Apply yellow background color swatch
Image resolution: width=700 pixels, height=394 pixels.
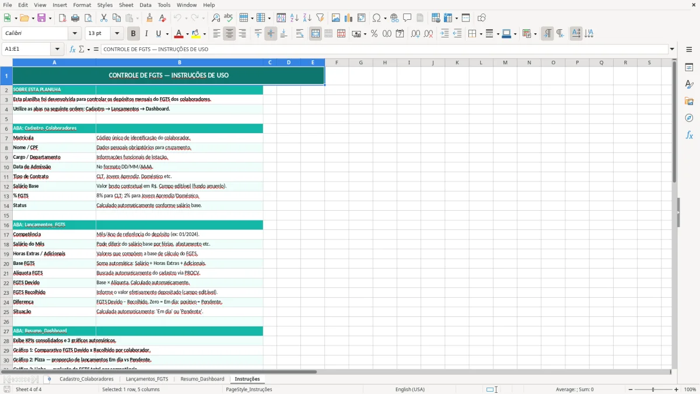point(197,34)
